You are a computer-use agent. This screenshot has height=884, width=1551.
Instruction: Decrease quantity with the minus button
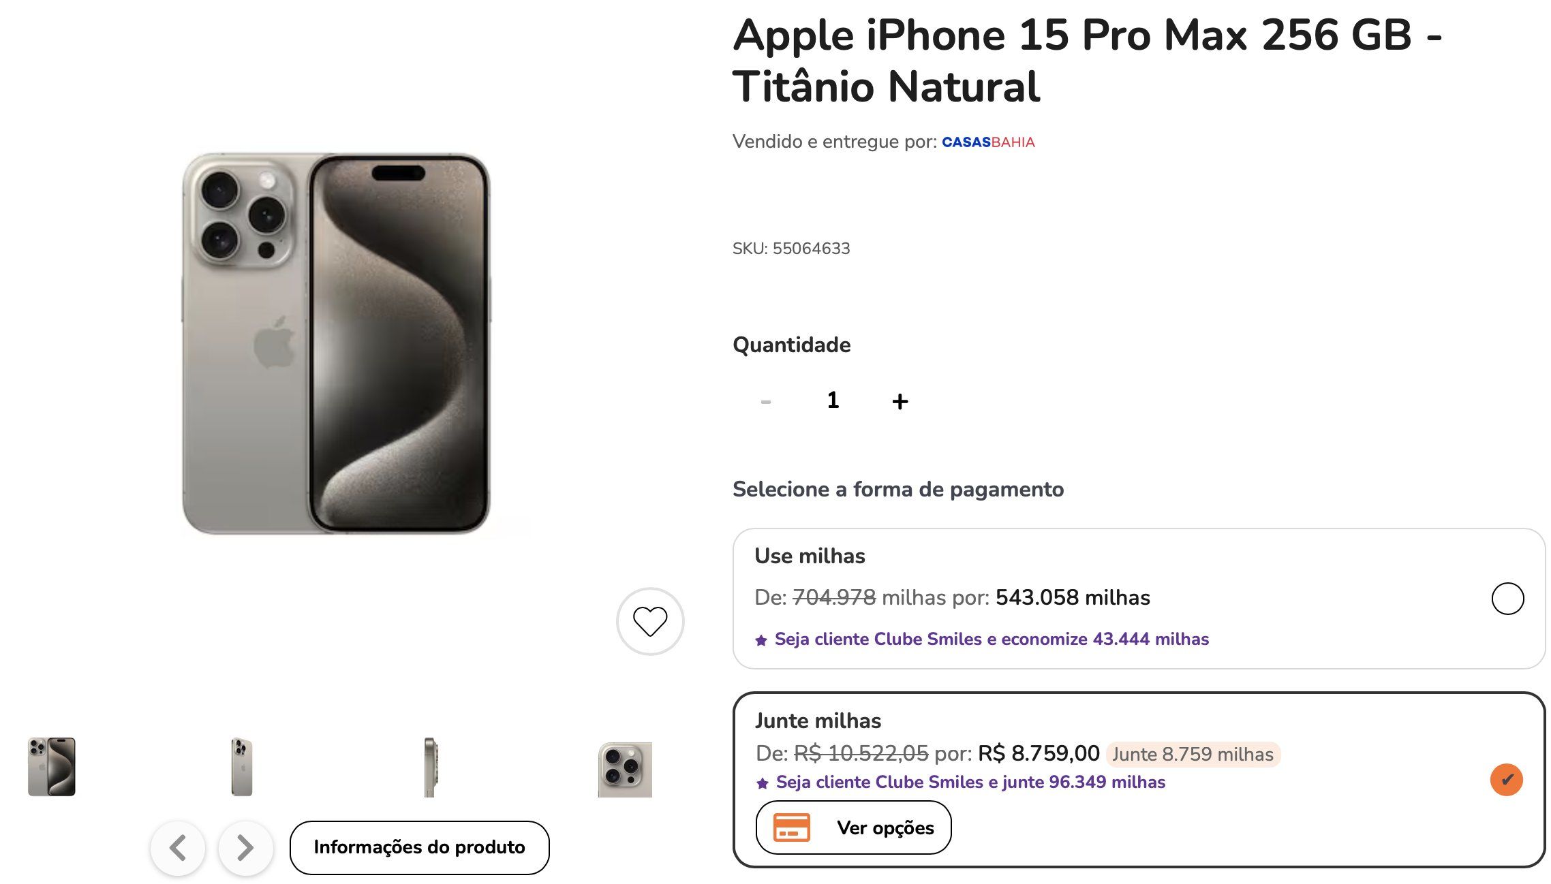766,402
